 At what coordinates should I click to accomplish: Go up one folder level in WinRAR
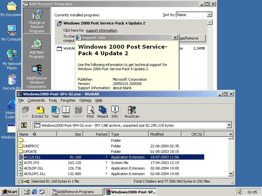click(x=24, y=125)
